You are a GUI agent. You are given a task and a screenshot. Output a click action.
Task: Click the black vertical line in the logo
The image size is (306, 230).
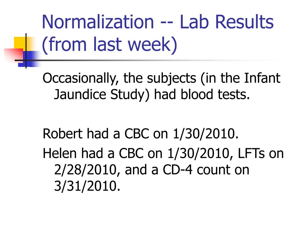(26, 51)
